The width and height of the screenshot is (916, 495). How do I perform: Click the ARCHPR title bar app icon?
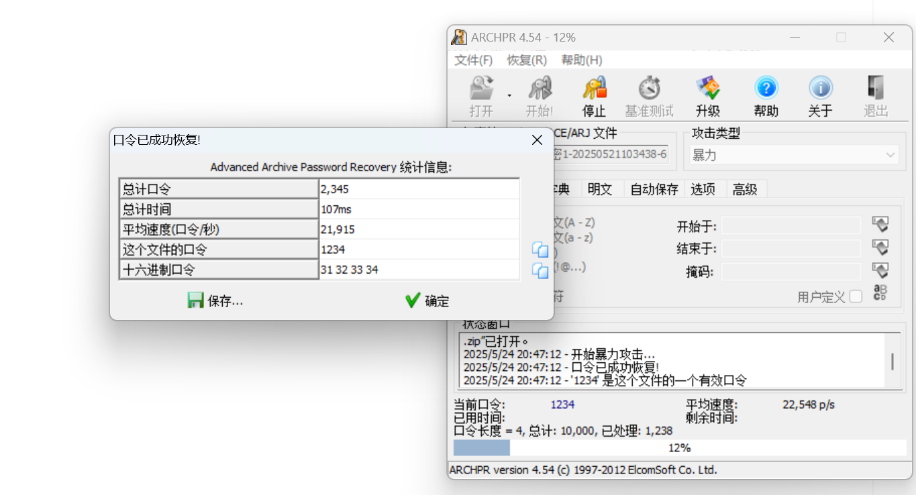pos(459,37)
